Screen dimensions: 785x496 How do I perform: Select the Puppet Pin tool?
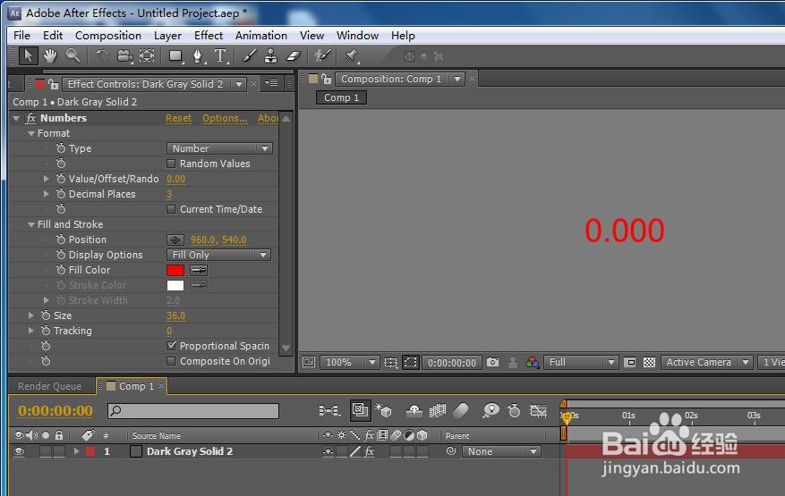352,55
